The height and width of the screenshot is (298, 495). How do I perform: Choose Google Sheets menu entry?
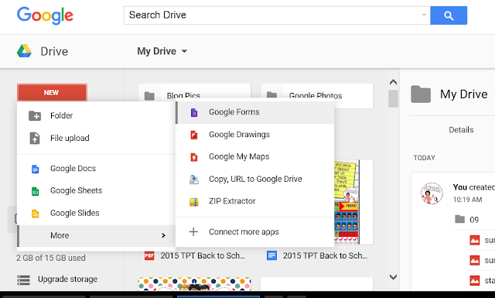(96, 190)
